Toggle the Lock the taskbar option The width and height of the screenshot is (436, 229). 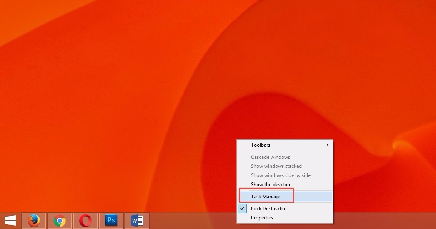(269, 209)
